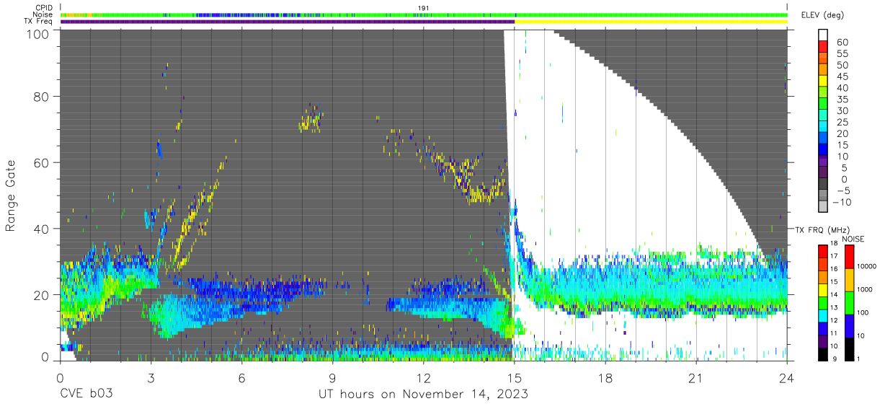
Task: Click the '10000' label on NOISE bar
Action: coord(866,267)
